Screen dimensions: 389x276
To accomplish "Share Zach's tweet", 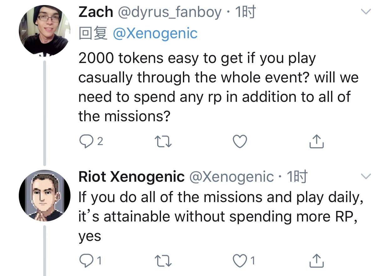I will [x=316, y=142].
